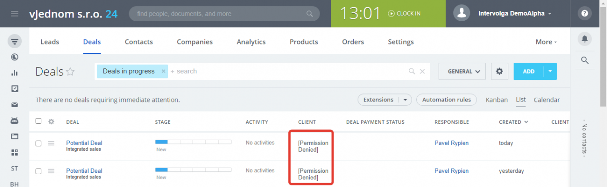Viewport: 607px width, 187px height.
Task: Remove the Deals in progress filter
Action: coord(163,71)
